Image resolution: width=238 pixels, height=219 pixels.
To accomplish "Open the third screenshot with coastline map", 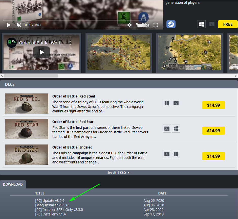I will (x=189, y=52).
